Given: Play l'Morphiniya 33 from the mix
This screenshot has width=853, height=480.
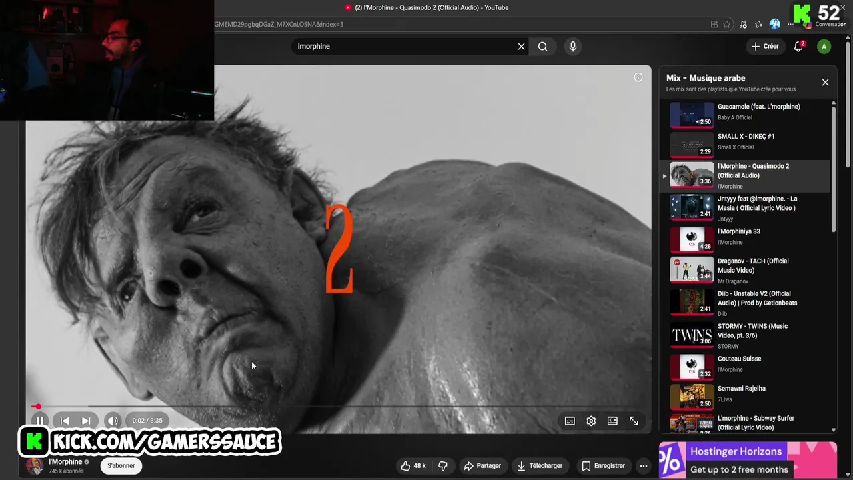Looking at the screenshot, I should pyautogui.click(x=738, y=231).
